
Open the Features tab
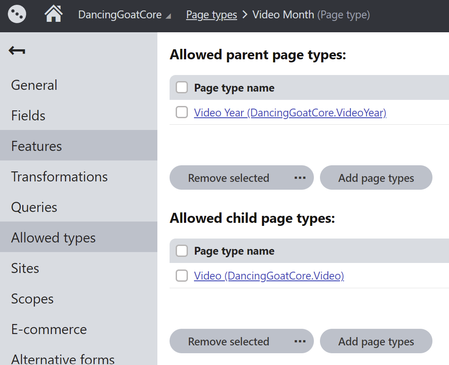click(x=78, y=146)
